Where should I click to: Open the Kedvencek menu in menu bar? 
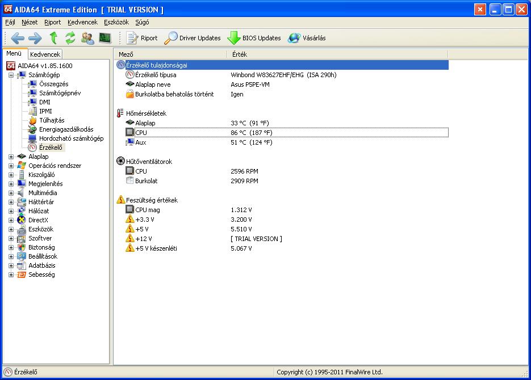(82, 22)
